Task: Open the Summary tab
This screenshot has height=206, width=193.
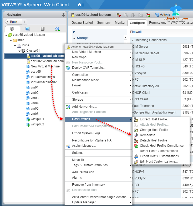Action: (x=104, y=23)
